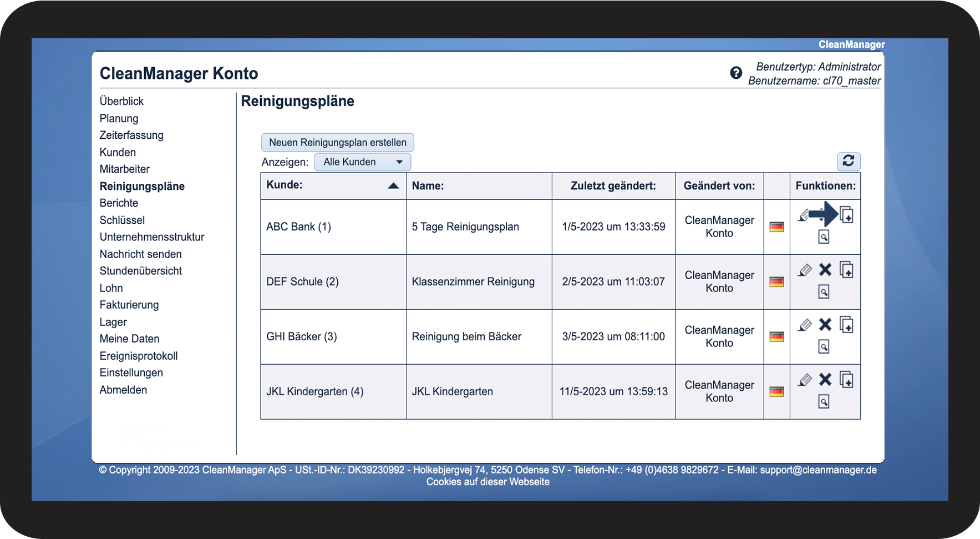Preview the JKL Kindergarten cleaning plan

(x=824, y=401)
